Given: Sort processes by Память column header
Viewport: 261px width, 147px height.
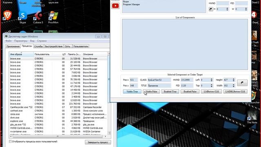Looking at the screenshot, I should (74, 54).
